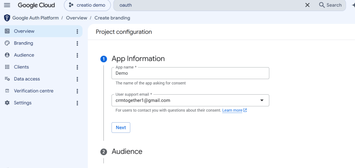Open Google Auth Platform breadcrumb
This screenshot has height=168, width=355.
point(35,18)
